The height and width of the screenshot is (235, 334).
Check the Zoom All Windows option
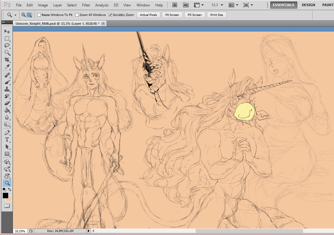tap(77, 15)
